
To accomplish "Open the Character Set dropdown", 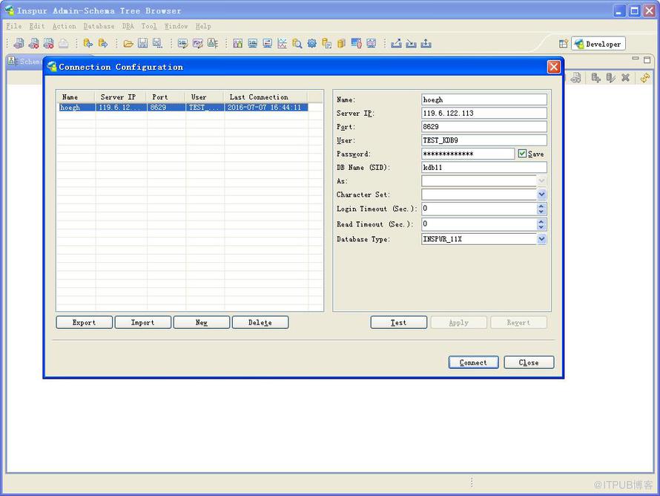I will click(x=542, y=195).
